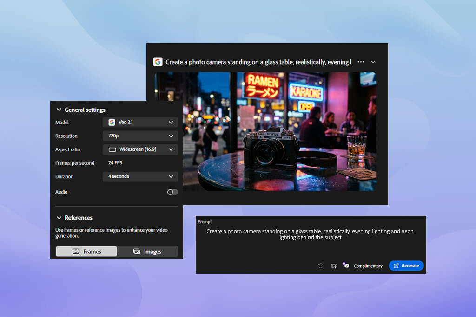Collapse the References section
Viewport: 476px width, 317px height.
click(59, 218)
